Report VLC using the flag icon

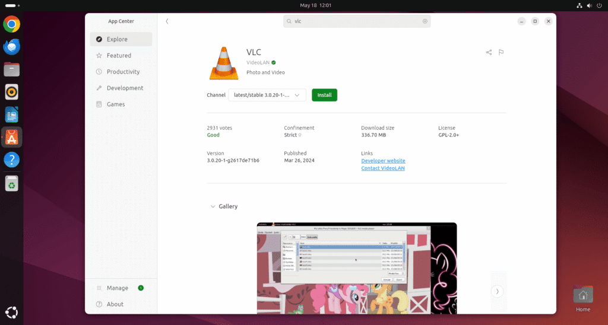pyautogui.click(x=501, y=52)
